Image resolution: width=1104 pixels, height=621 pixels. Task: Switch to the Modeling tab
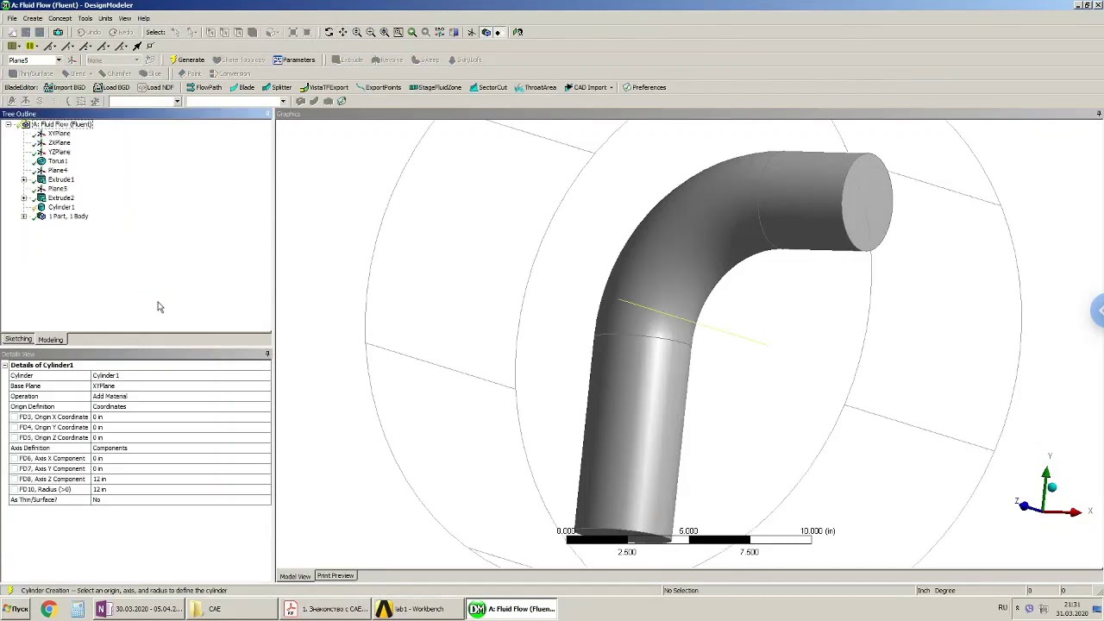point(50,339)
